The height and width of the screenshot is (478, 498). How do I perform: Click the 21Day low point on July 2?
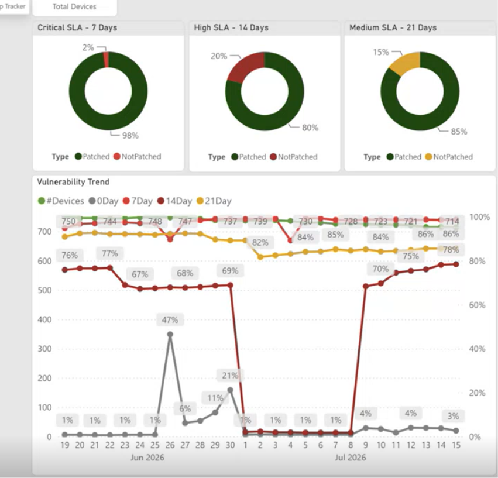(x=260, y=257)
